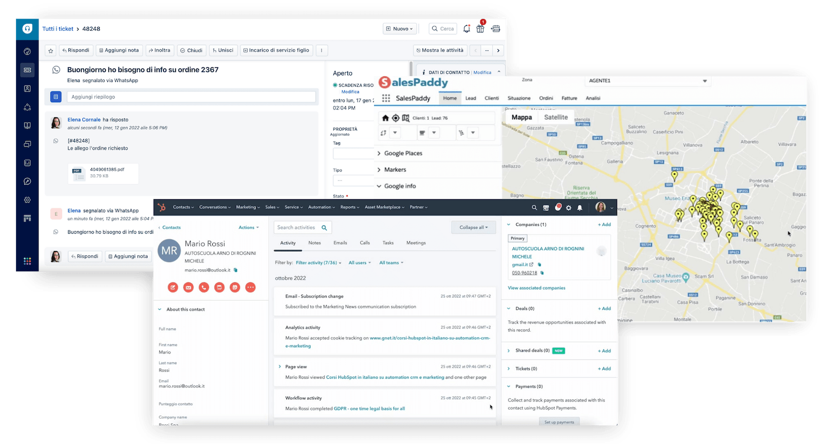Image resolution: width=822 pixels, height=444 pixels.
Task: Open the Nuovo dropdown in the ticket window
Action: (400, 29)
